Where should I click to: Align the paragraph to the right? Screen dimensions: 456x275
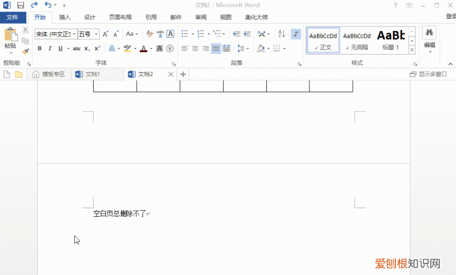coord(206,49)
